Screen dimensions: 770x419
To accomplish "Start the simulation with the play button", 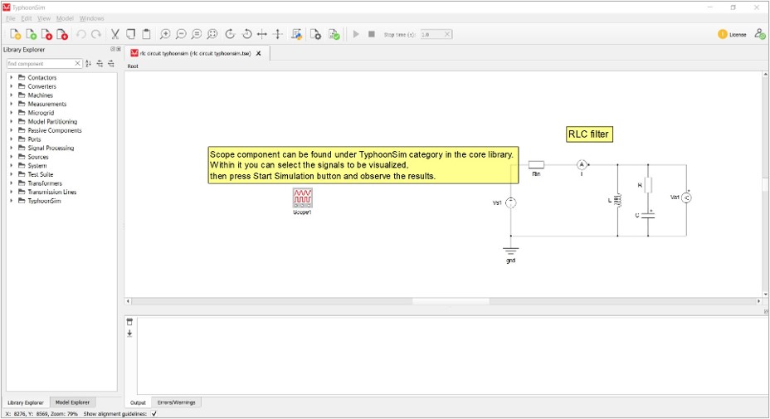I will (356, 34).
